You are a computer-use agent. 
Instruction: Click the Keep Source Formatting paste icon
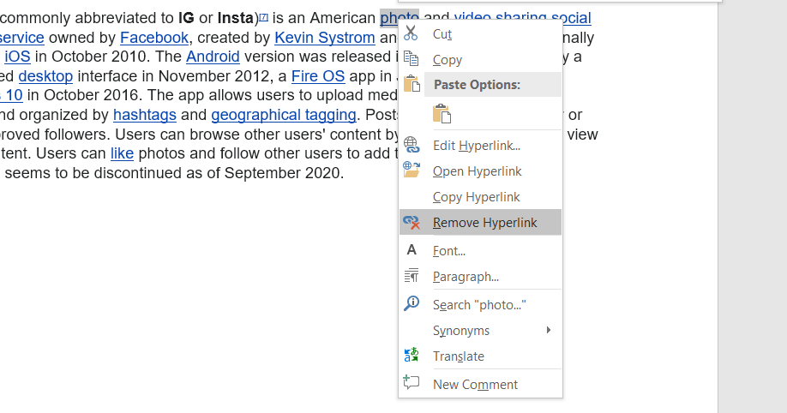442,114
